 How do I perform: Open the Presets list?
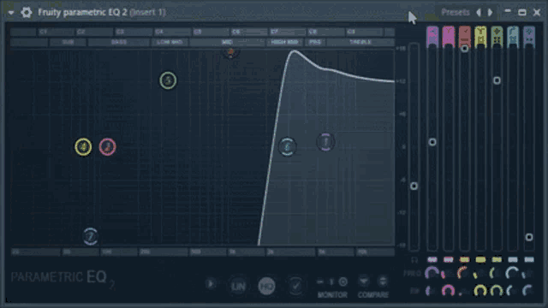455,12
